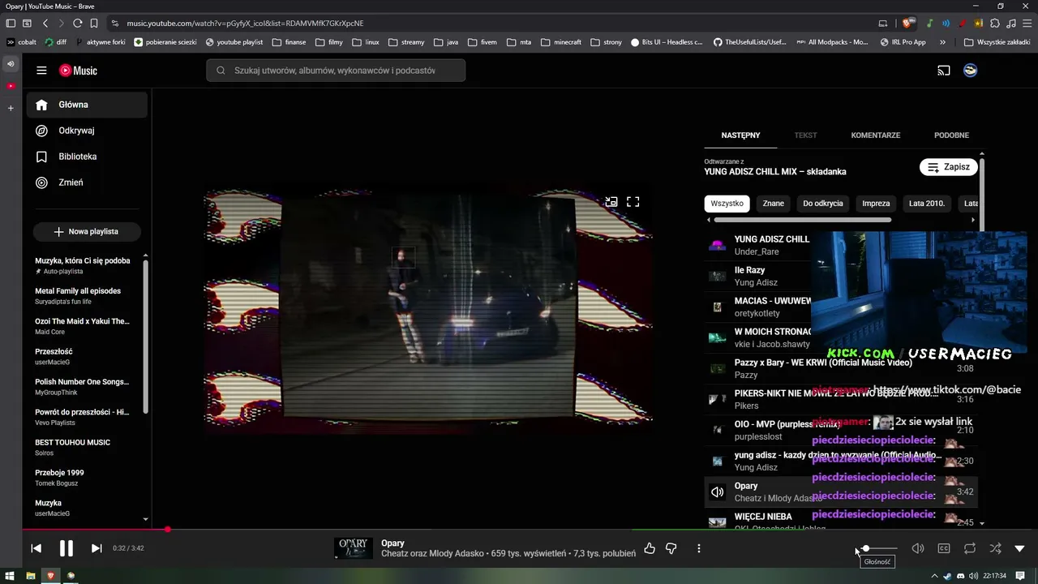Reload the page in Brave toolbar
The height and width of the screenshot is (584, 1038).
pos(77,24)
